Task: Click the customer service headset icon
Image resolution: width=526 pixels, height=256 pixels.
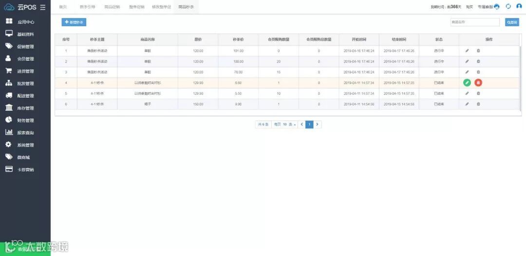Action: tap(497, 7)
